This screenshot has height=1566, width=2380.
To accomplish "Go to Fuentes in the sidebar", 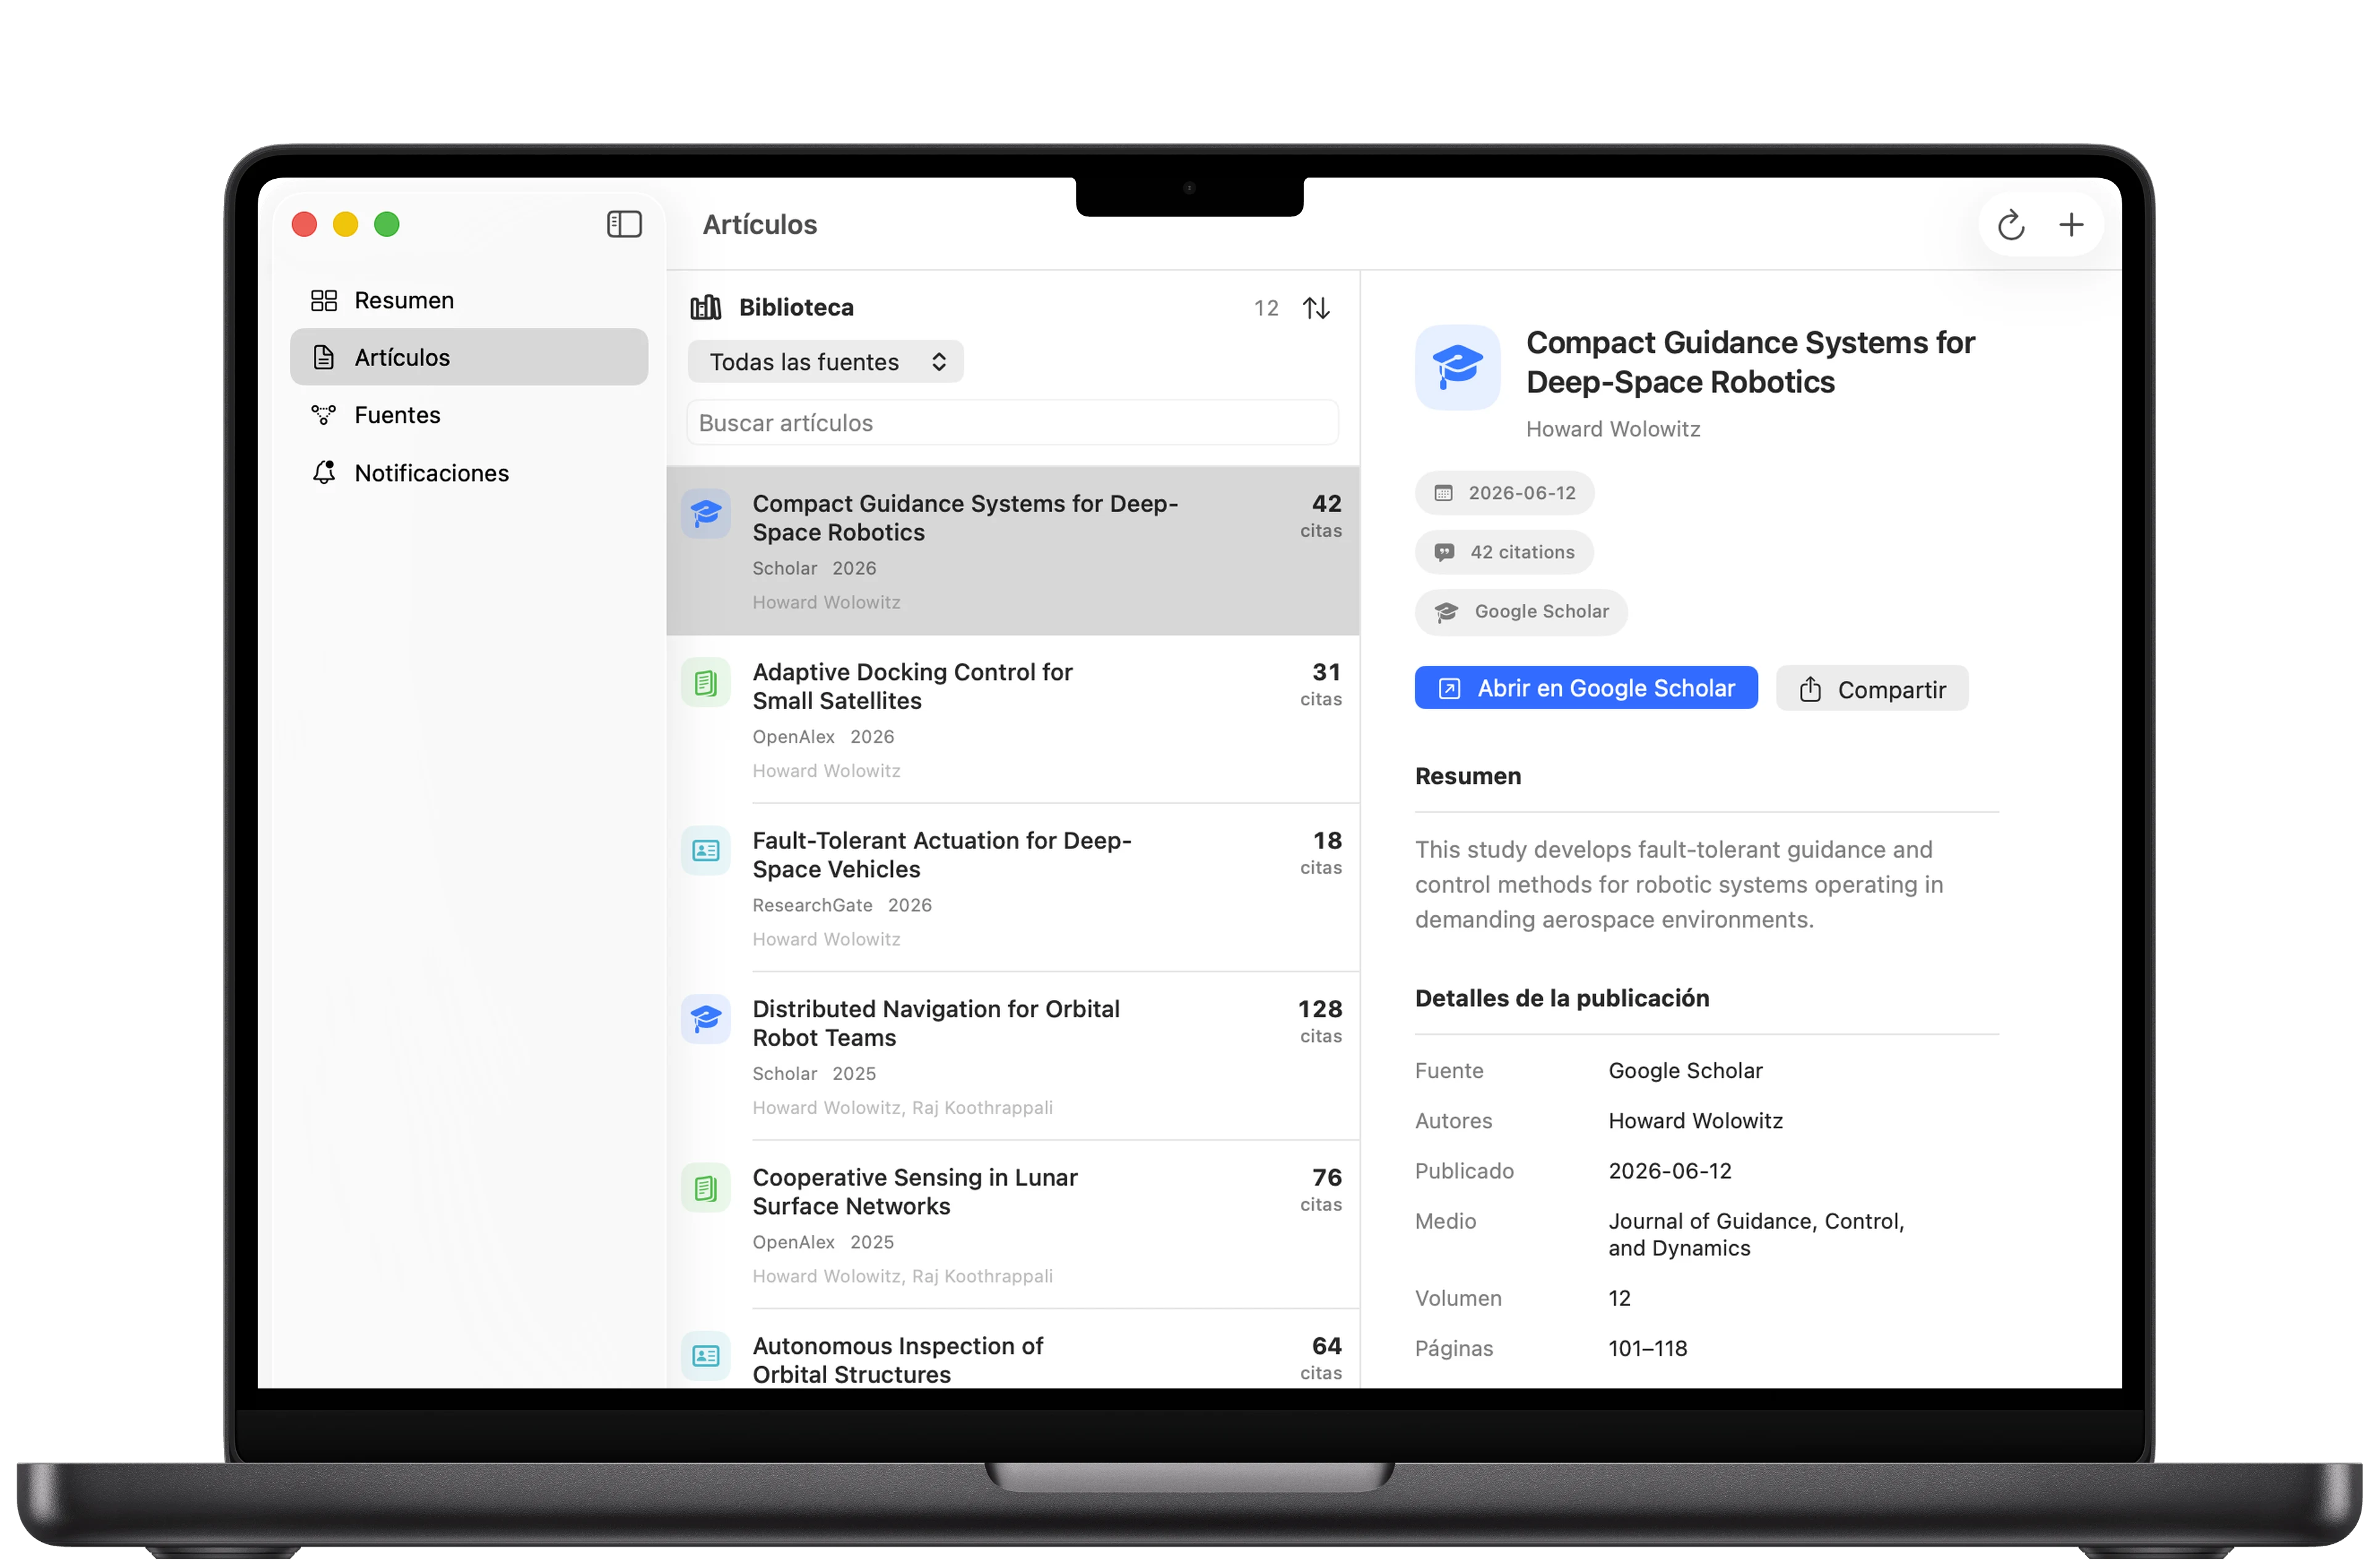I will tap(469, 415).
